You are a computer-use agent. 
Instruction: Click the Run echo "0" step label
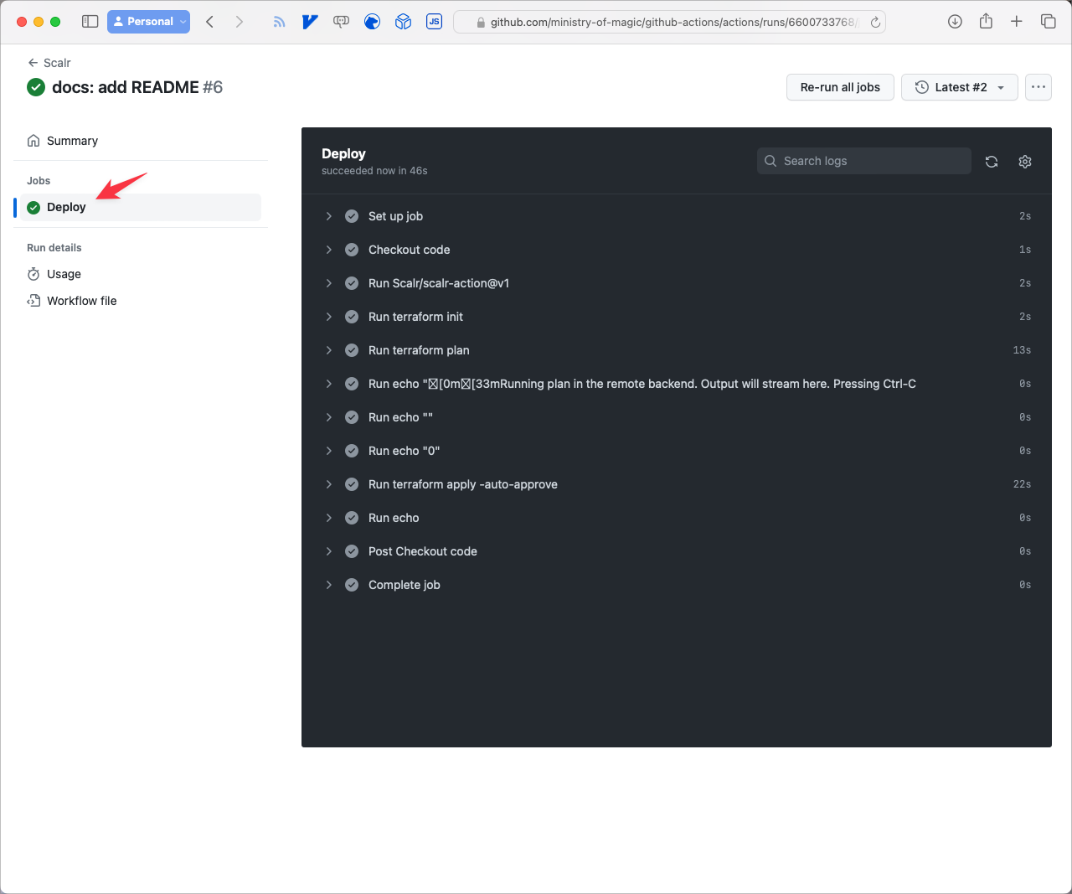coord(405,451)
